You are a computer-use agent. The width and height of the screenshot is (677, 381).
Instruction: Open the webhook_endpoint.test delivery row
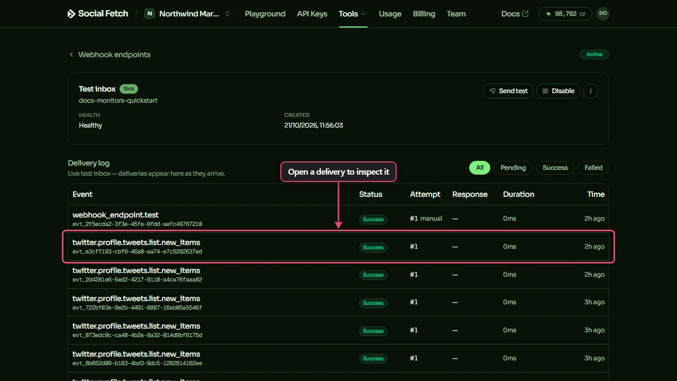coord(338,219)
